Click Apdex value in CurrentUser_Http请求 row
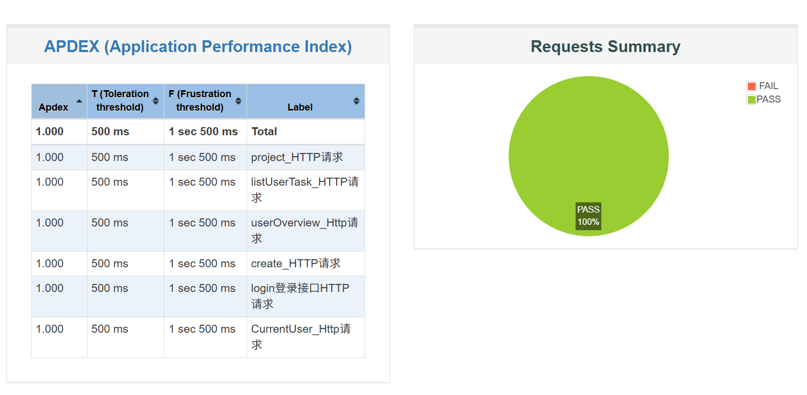 pos(49,329)
